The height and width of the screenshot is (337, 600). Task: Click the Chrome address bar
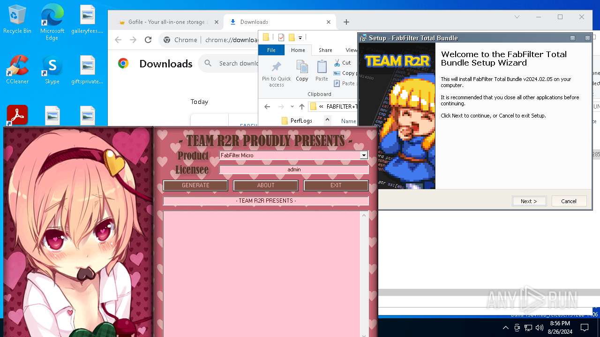coord(232,40)
